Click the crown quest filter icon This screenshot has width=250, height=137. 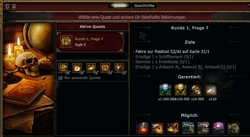coord(105,68)
